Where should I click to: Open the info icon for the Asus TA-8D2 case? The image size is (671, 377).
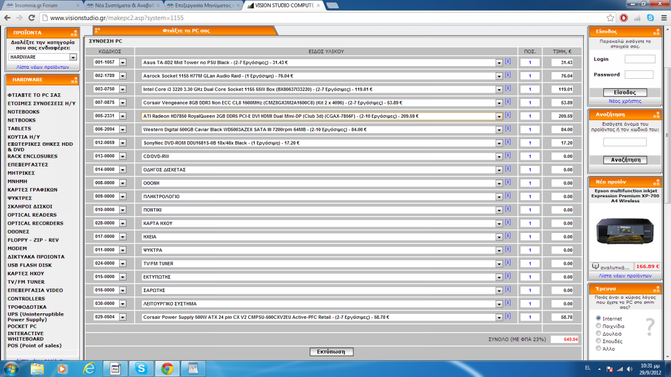coord(508,61)
